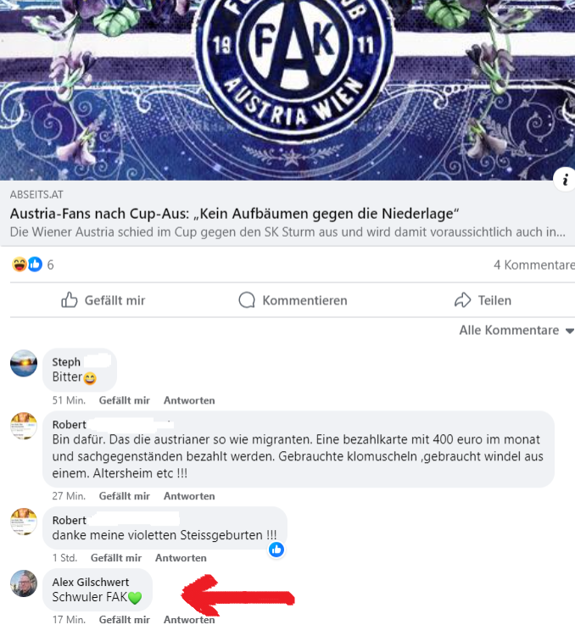575x636 pixels.
Task: Click the speech bubble Kommentieren icon
Action: click(247, 300)
